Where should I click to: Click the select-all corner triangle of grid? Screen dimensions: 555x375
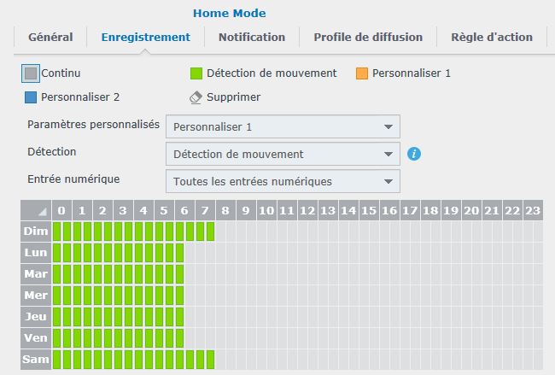(x=36, y=210)
